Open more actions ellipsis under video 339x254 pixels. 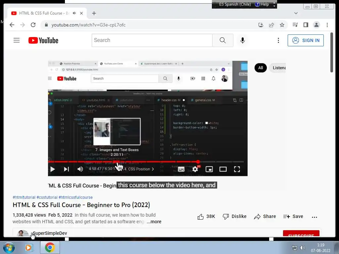tap(315, 217)
